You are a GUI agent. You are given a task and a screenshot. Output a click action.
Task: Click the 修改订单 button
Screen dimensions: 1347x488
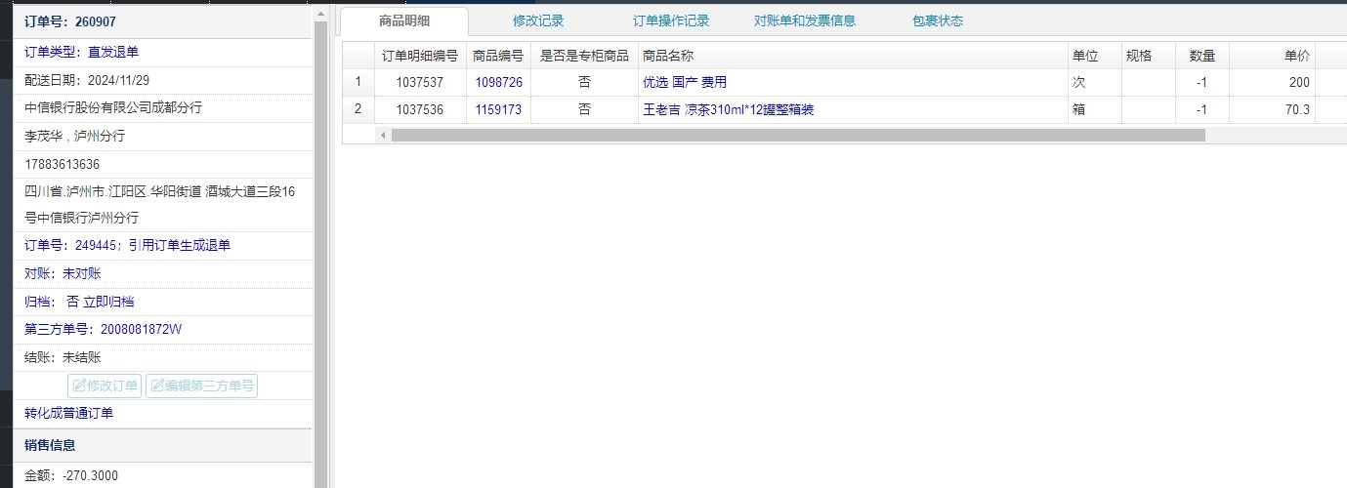pos(105,386)
